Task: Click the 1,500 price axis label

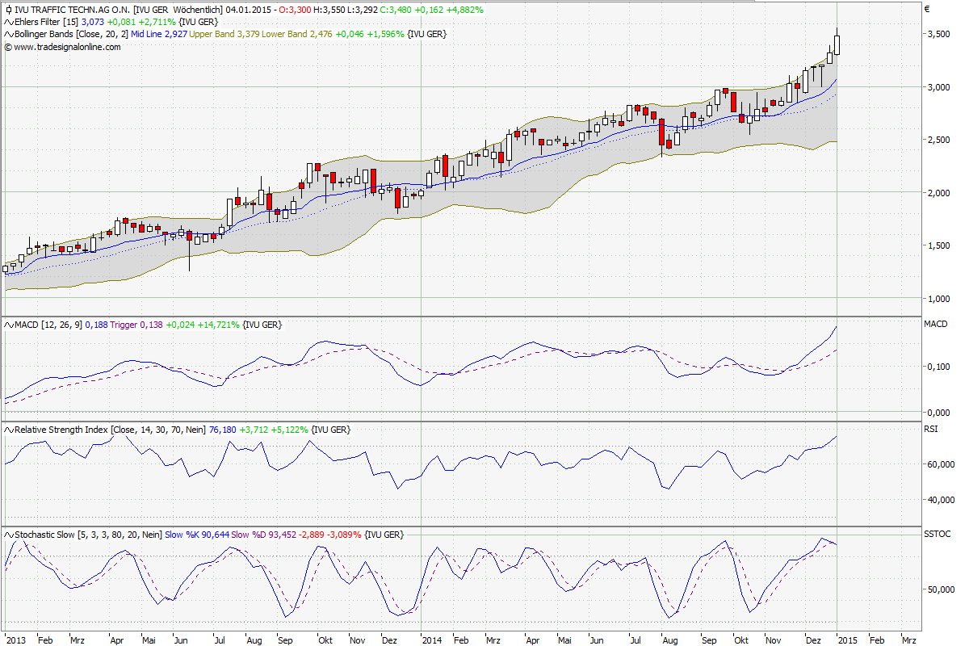Action: coord(938,245)
